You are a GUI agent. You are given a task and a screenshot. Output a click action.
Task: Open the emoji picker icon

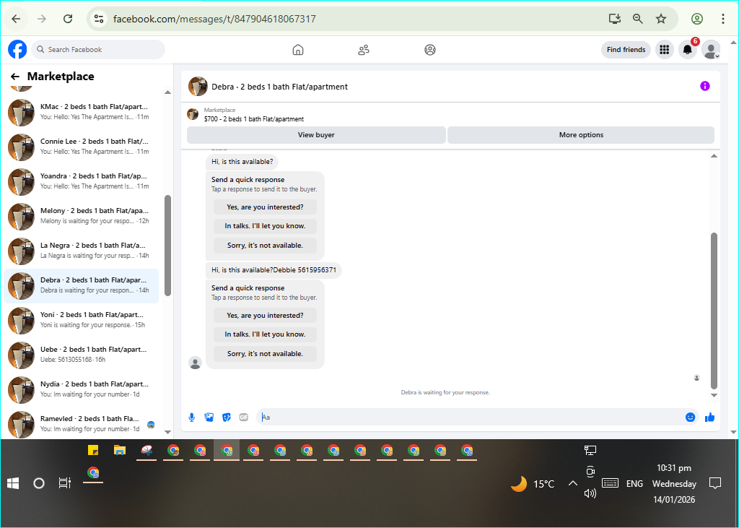click(691, 417)
